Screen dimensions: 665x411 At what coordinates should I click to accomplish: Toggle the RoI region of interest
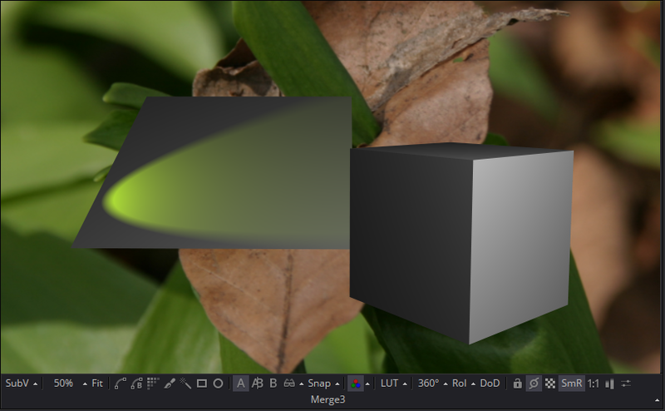pyautogui.click(x=460, y=384)
